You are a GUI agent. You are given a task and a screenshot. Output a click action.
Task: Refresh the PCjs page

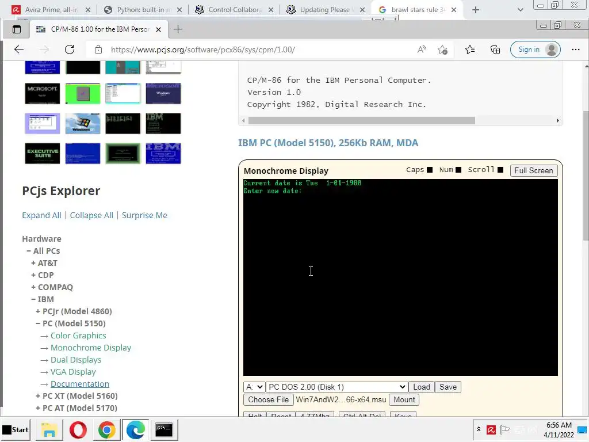[x=70, y=49]
